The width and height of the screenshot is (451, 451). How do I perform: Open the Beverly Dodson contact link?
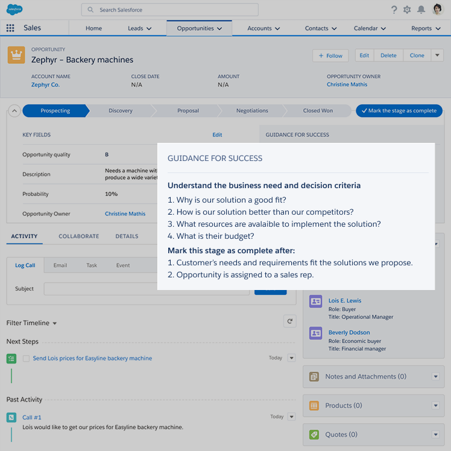click(349, 332)
